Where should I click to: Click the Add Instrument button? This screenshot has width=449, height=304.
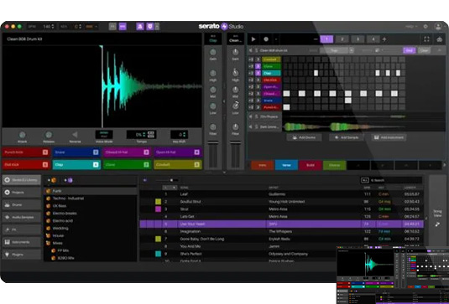click(x=389, y=137)
